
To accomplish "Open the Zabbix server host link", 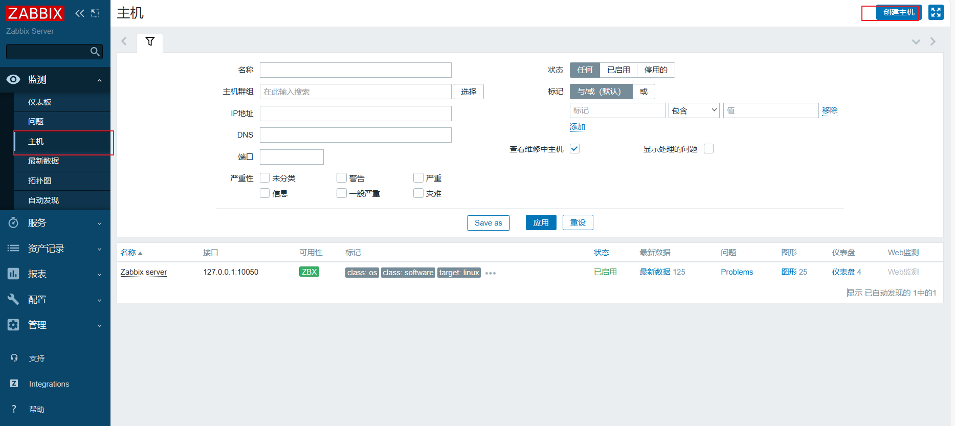I will click(144, 272).
